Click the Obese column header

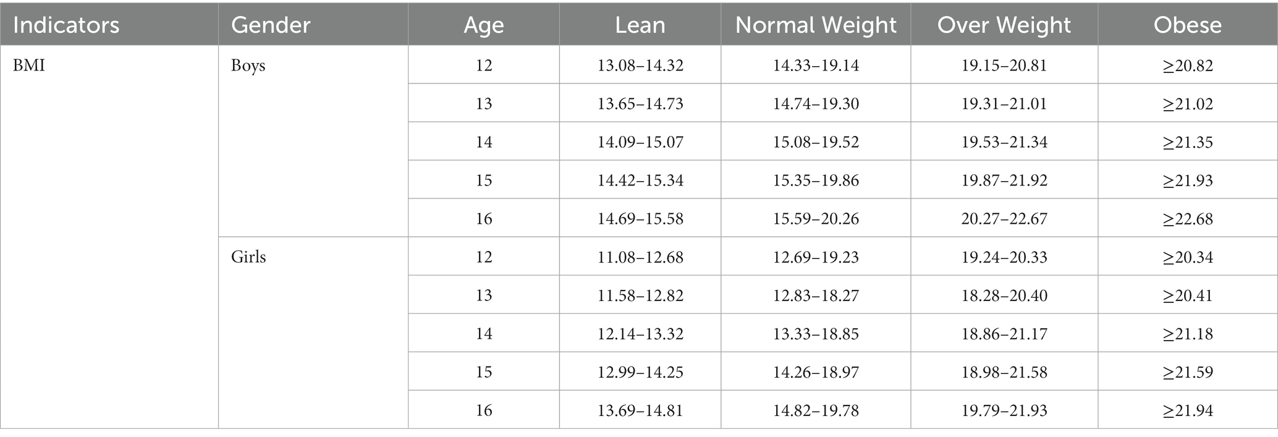1188,25
